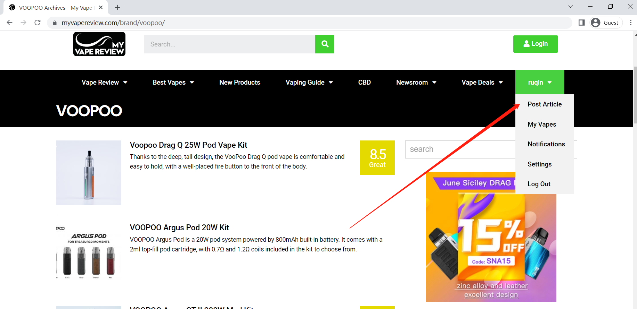Open New Products page
Viewport: 637px width, 309px height.
click(240, 82)
